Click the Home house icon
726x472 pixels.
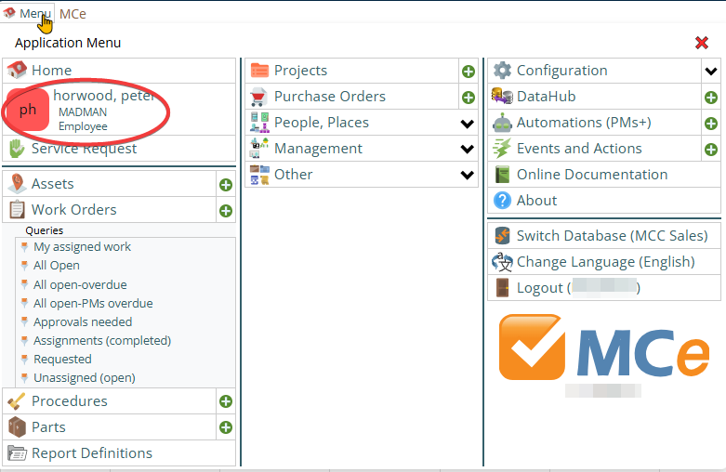pyautogui.click(x=17, y=71)
